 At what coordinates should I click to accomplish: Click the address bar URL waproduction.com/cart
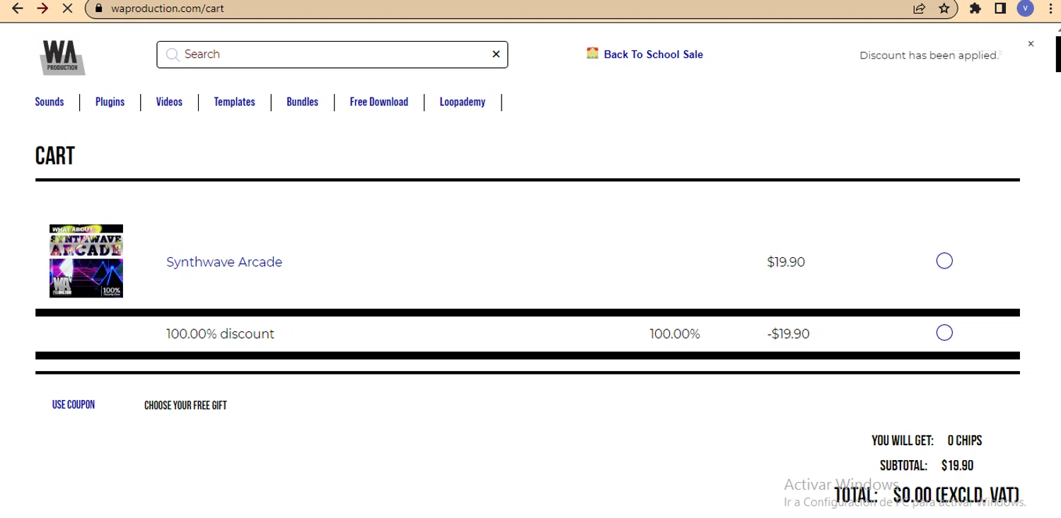(168, 8)
